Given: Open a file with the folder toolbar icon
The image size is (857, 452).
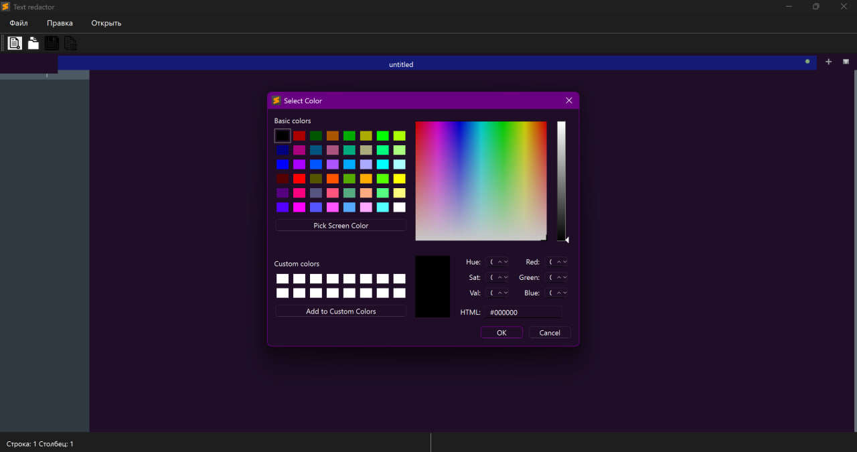Looking at the screenshot, I should [x=33, y=44].
